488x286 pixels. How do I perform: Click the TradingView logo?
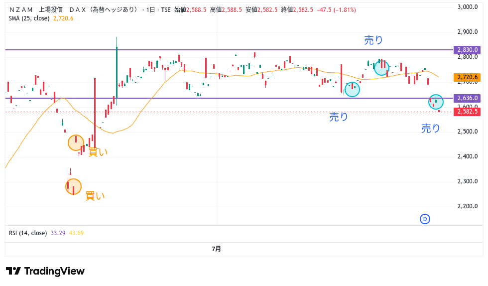click(45, 271)
